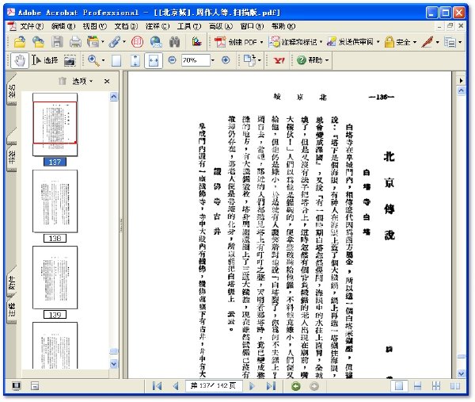Save the document with the floppy disk icon
This screenshot has height=402, width=475.
click(57, 42)
